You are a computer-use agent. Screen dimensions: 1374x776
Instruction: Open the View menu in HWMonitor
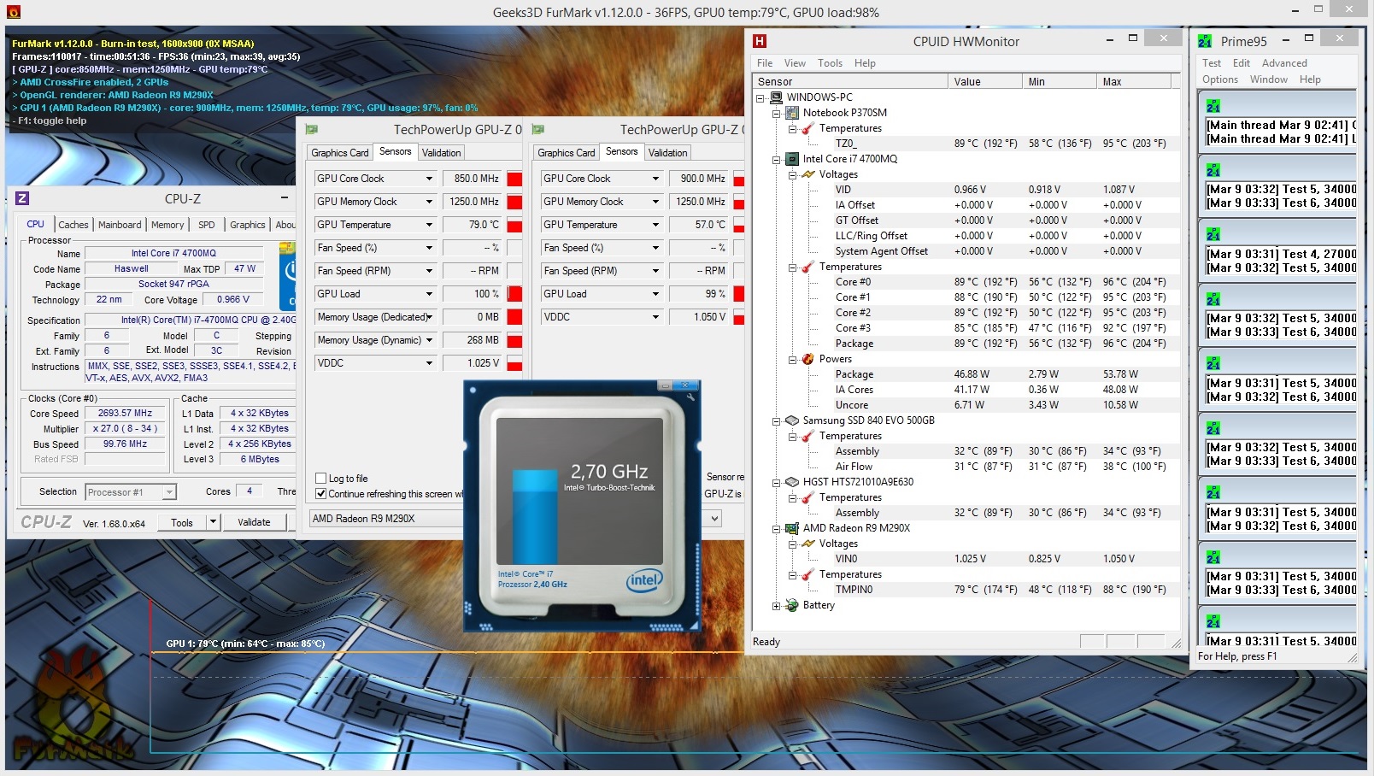795,63
